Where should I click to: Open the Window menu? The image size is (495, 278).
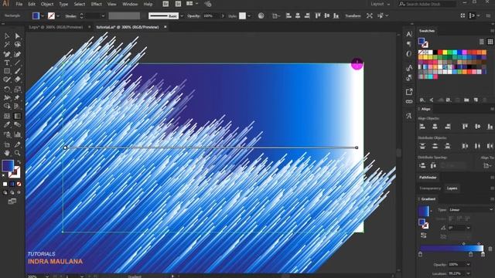(x=130, y=4)
